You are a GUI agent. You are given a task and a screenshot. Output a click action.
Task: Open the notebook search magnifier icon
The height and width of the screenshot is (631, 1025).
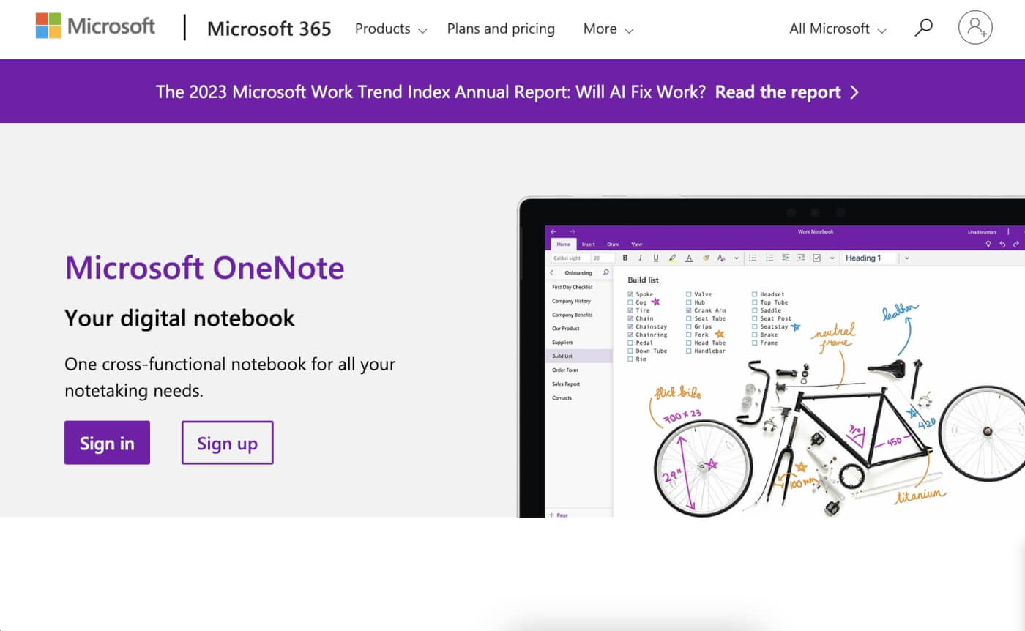pos(607,272)
